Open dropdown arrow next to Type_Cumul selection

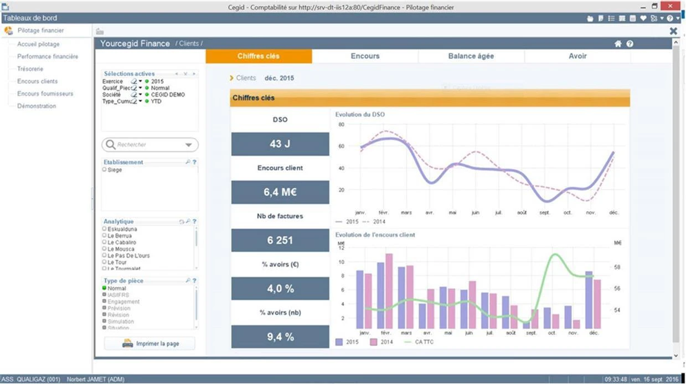tap(141, 101)
